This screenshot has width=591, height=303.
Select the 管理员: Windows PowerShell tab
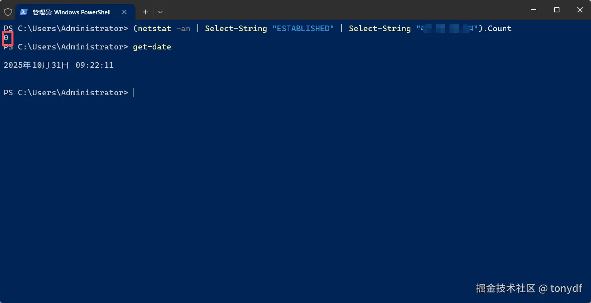72,12
